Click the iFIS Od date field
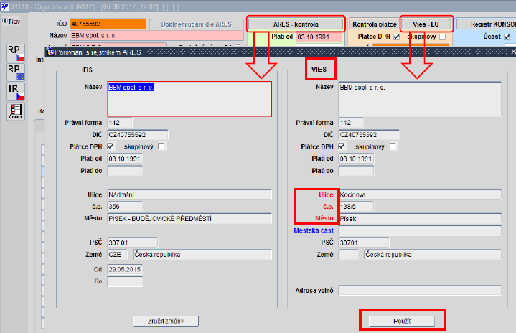Viewport: 516px width, 333px height. coord(125,269)
